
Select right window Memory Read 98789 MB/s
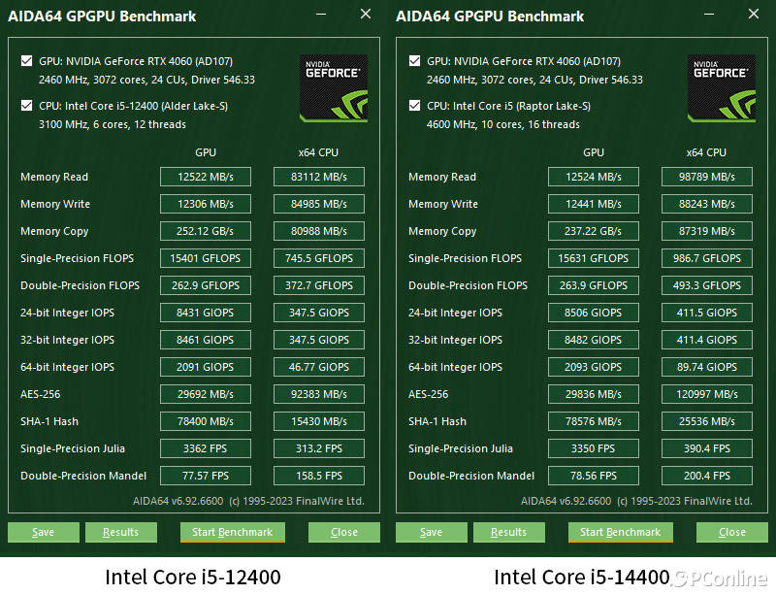coord(707,177)
